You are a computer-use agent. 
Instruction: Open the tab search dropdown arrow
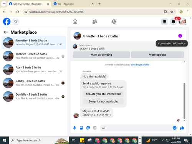4,4
